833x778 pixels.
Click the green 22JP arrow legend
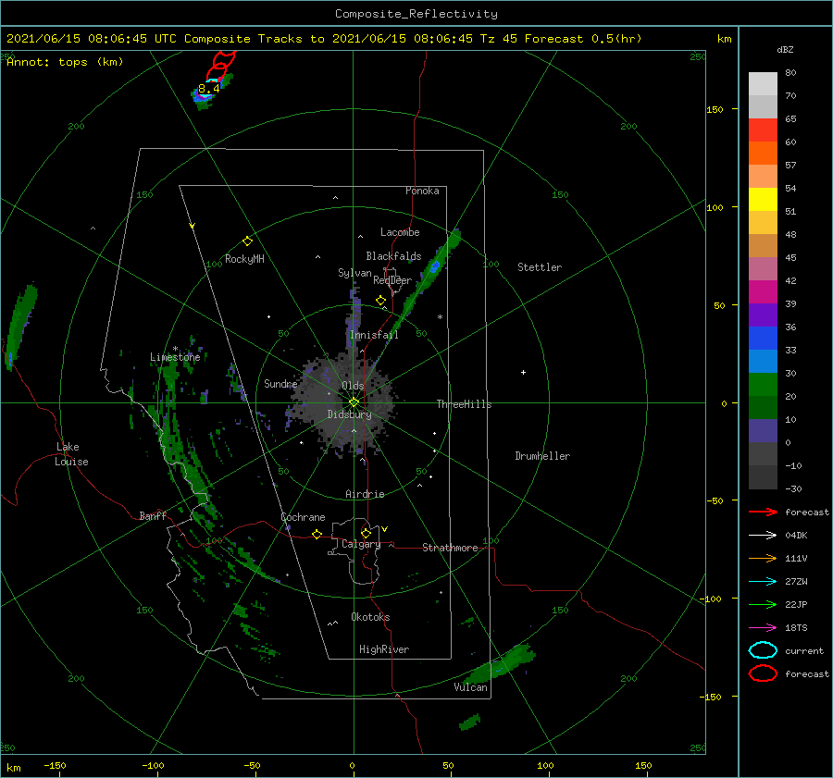pos(763,604)
